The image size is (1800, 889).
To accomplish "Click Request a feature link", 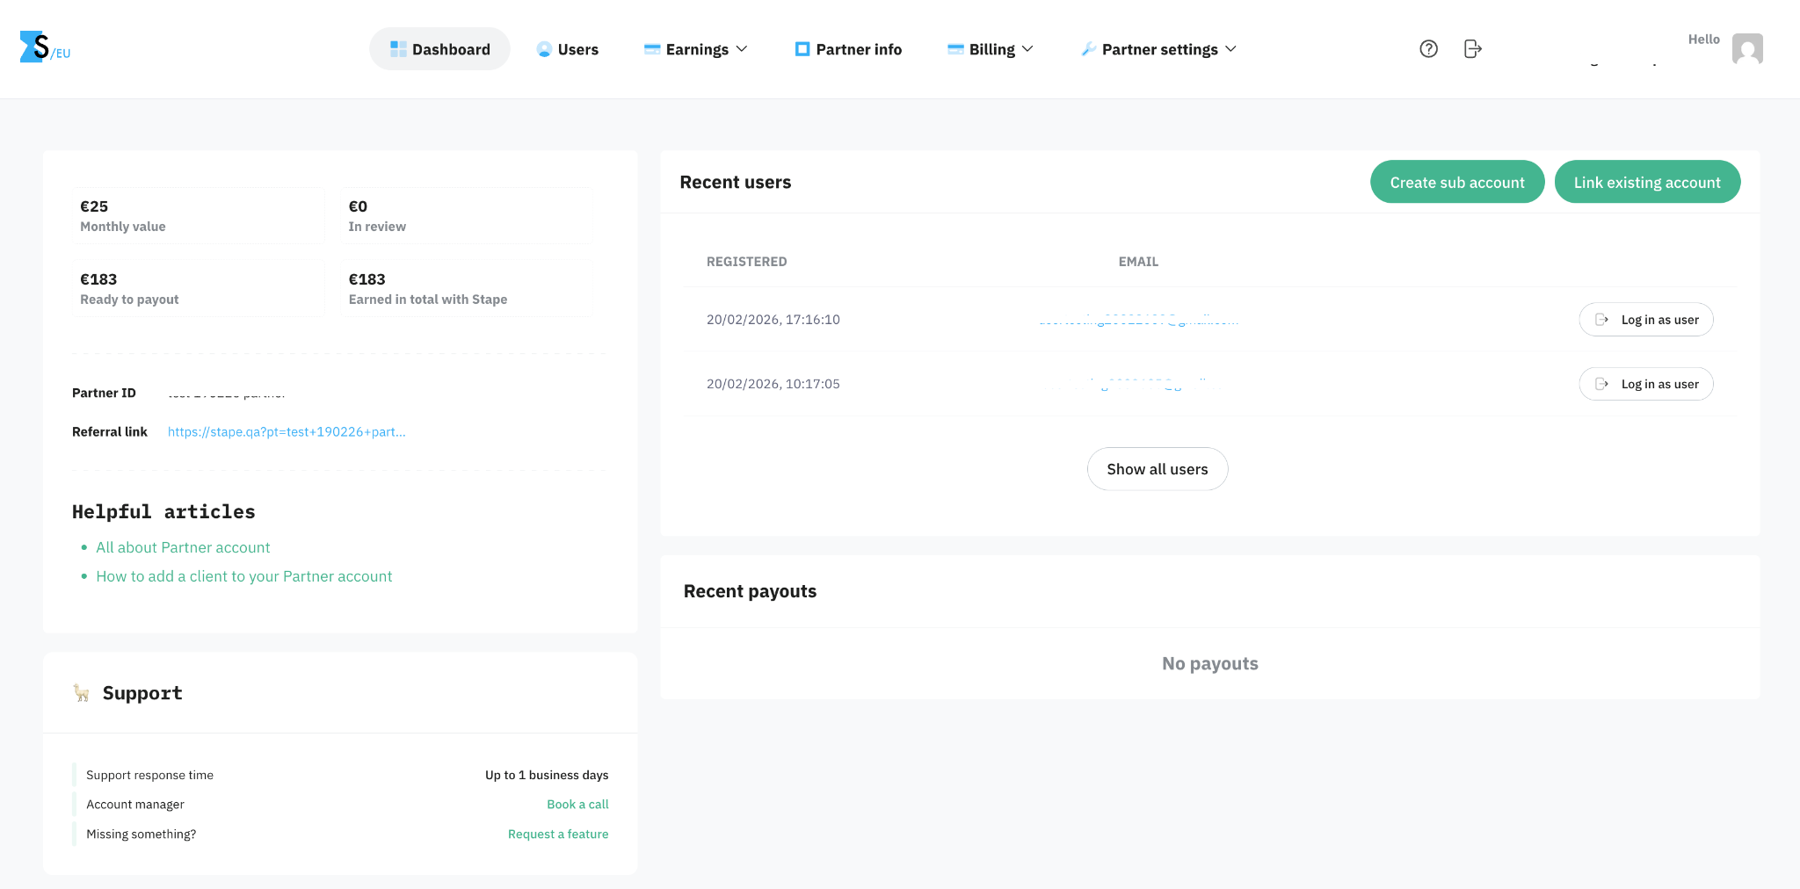I will tap(558, 834).
